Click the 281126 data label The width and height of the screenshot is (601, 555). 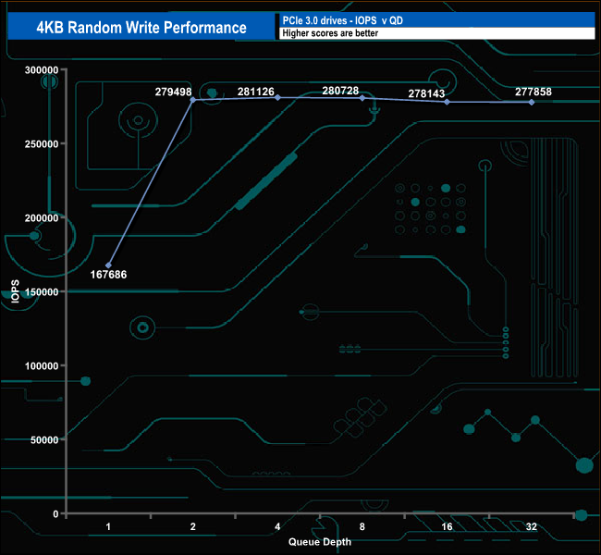pyautogui.click(x=255, y=92)
